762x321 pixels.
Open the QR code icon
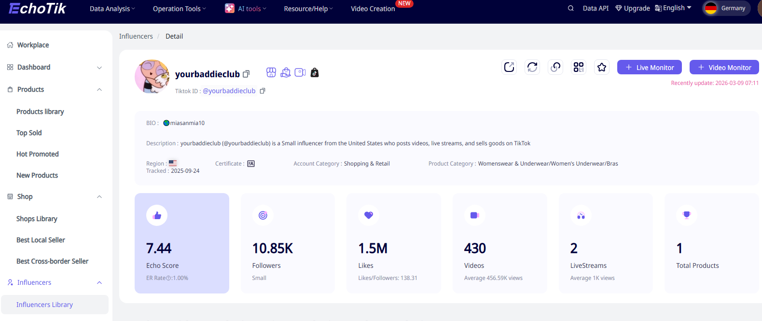(579, 67)
